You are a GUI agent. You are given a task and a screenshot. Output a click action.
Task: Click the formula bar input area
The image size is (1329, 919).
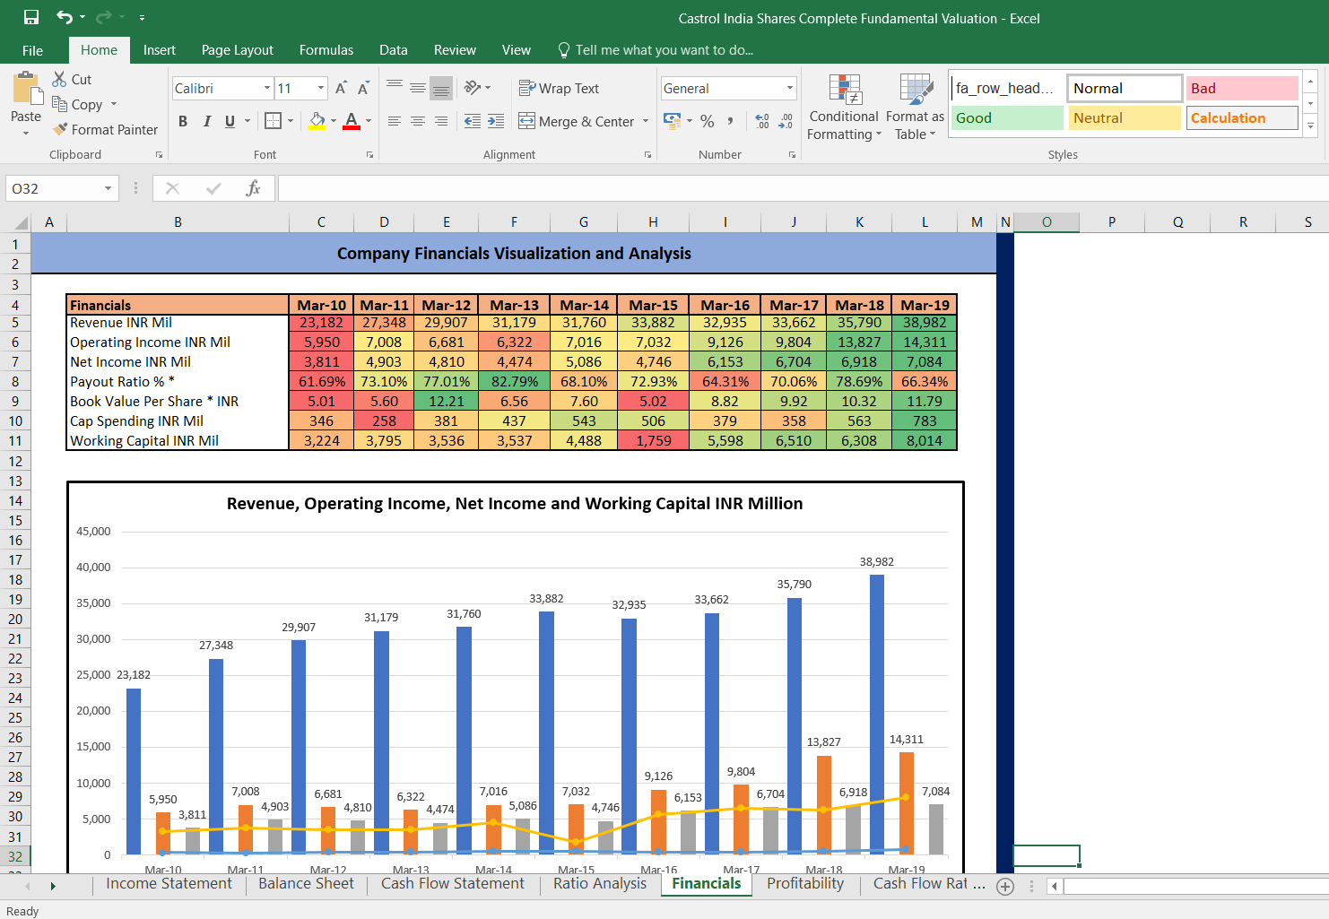803,188
